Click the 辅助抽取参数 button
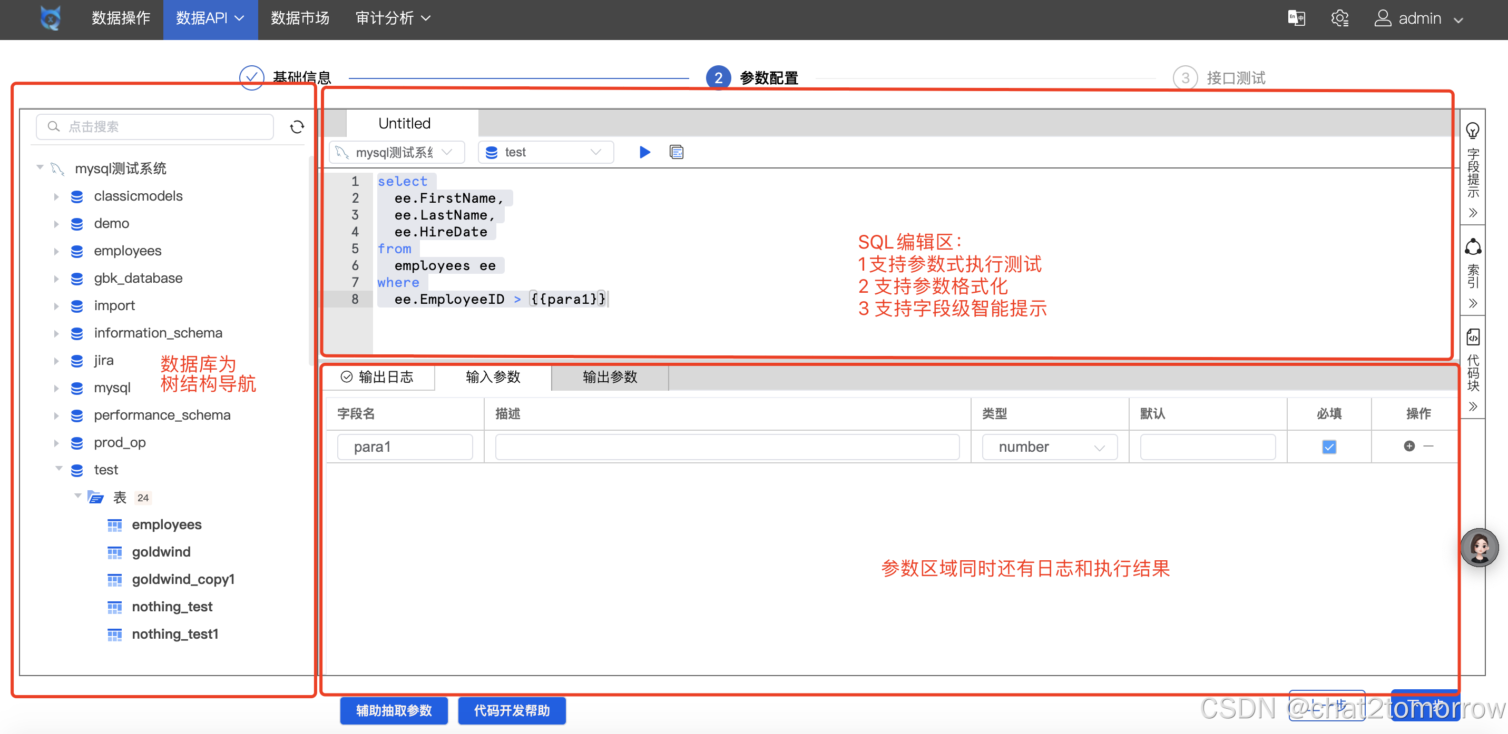The height and width of the screenshot is (734, 1508). pos(394,711)
